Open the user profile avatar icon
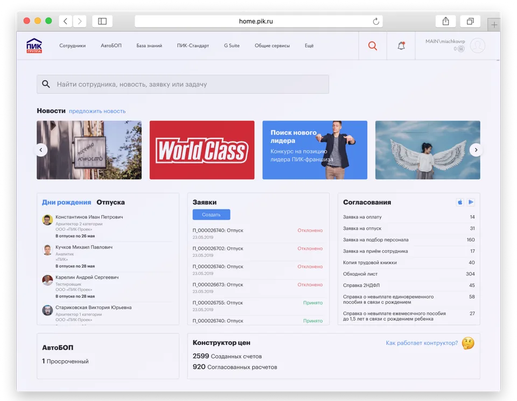 (x=477, y=46)
